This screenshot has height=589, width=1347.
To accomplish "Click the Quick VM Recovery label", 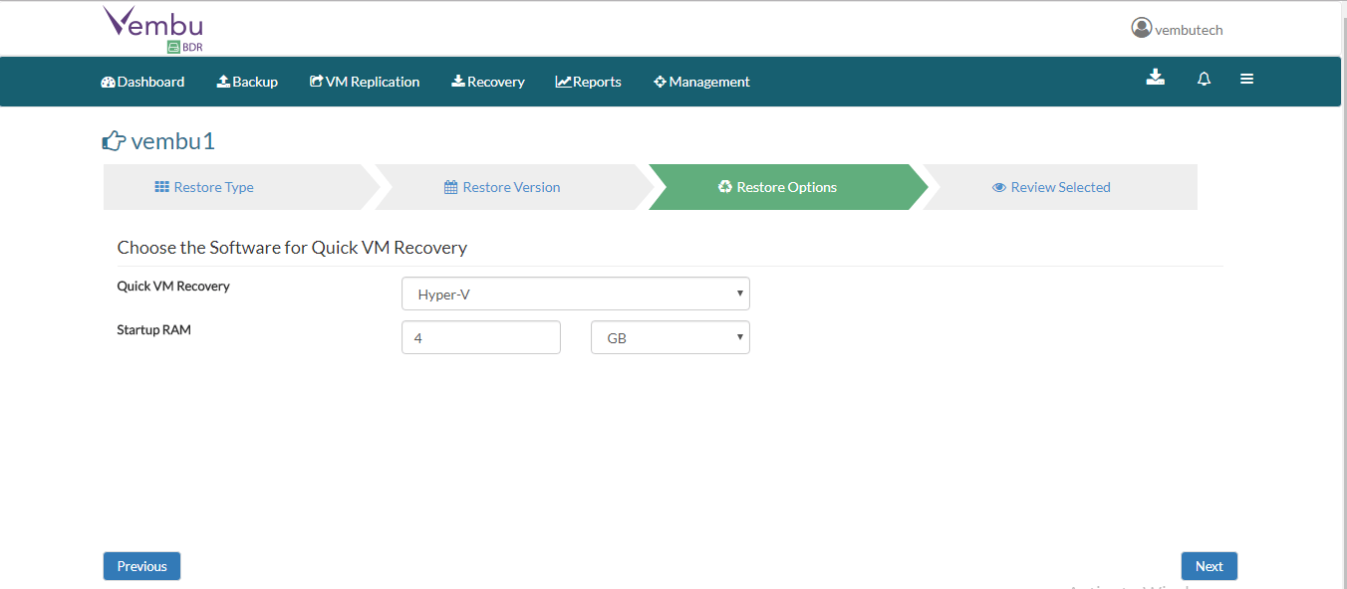I will click(173, 286).
